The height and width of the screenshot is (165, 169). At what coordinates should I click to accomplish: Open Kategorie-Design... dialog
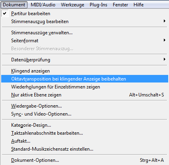[x=84, y=125]
